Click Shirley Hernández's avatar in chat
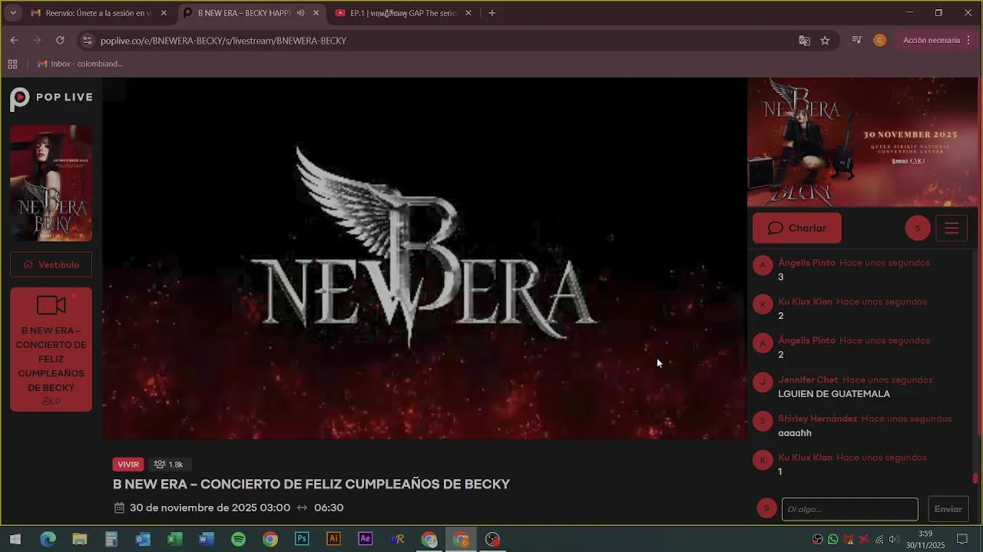 click(x=763, y=421)
